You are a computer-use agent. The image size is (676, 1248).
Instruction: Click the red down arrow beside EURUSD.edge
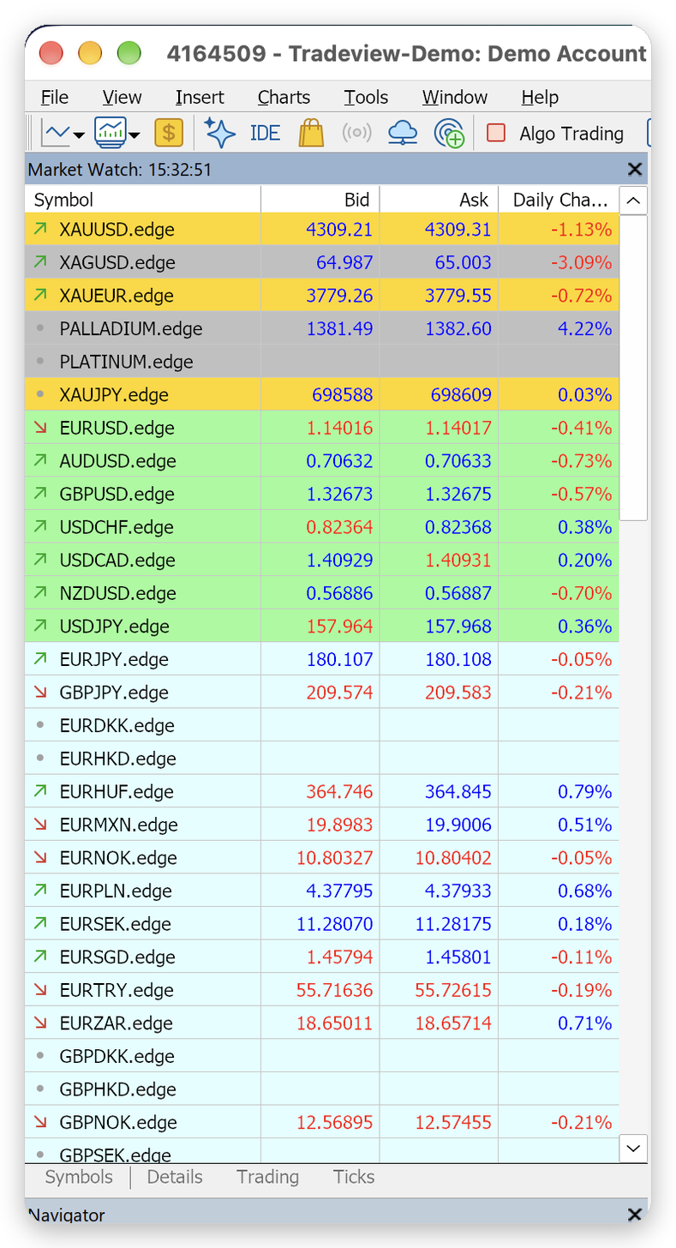pos(40,428)
